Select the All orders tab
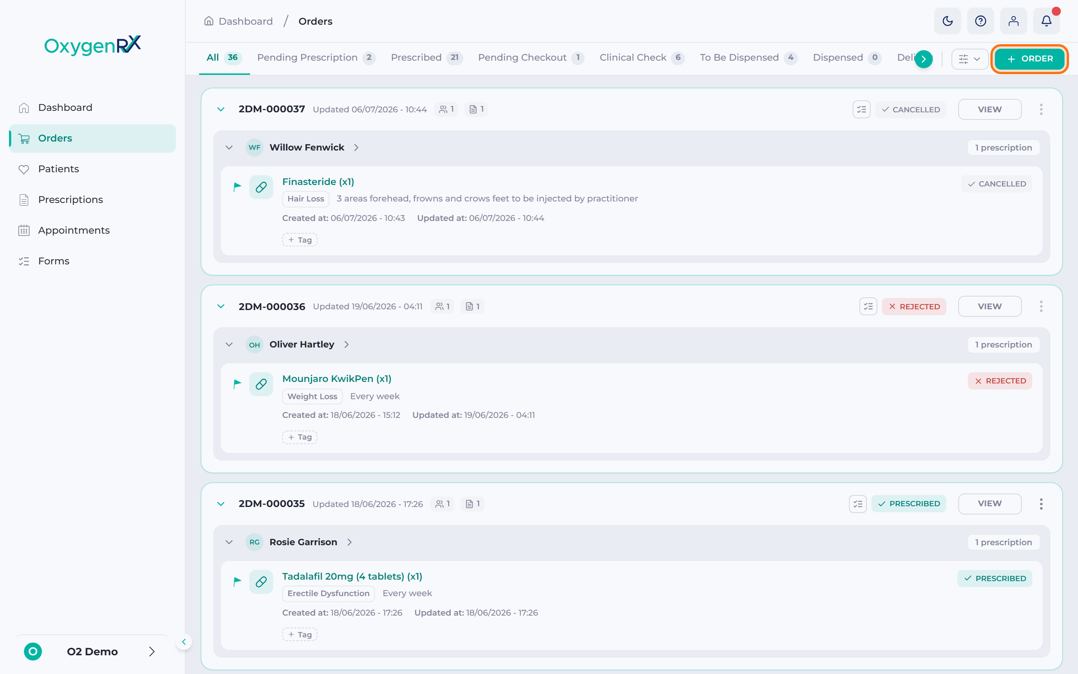 224,58
